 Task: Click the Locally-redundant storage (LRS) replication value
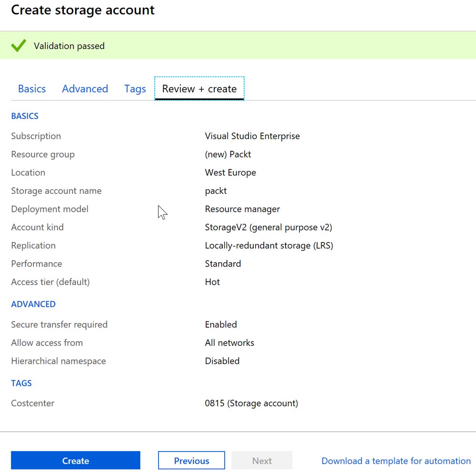[269, 246]
